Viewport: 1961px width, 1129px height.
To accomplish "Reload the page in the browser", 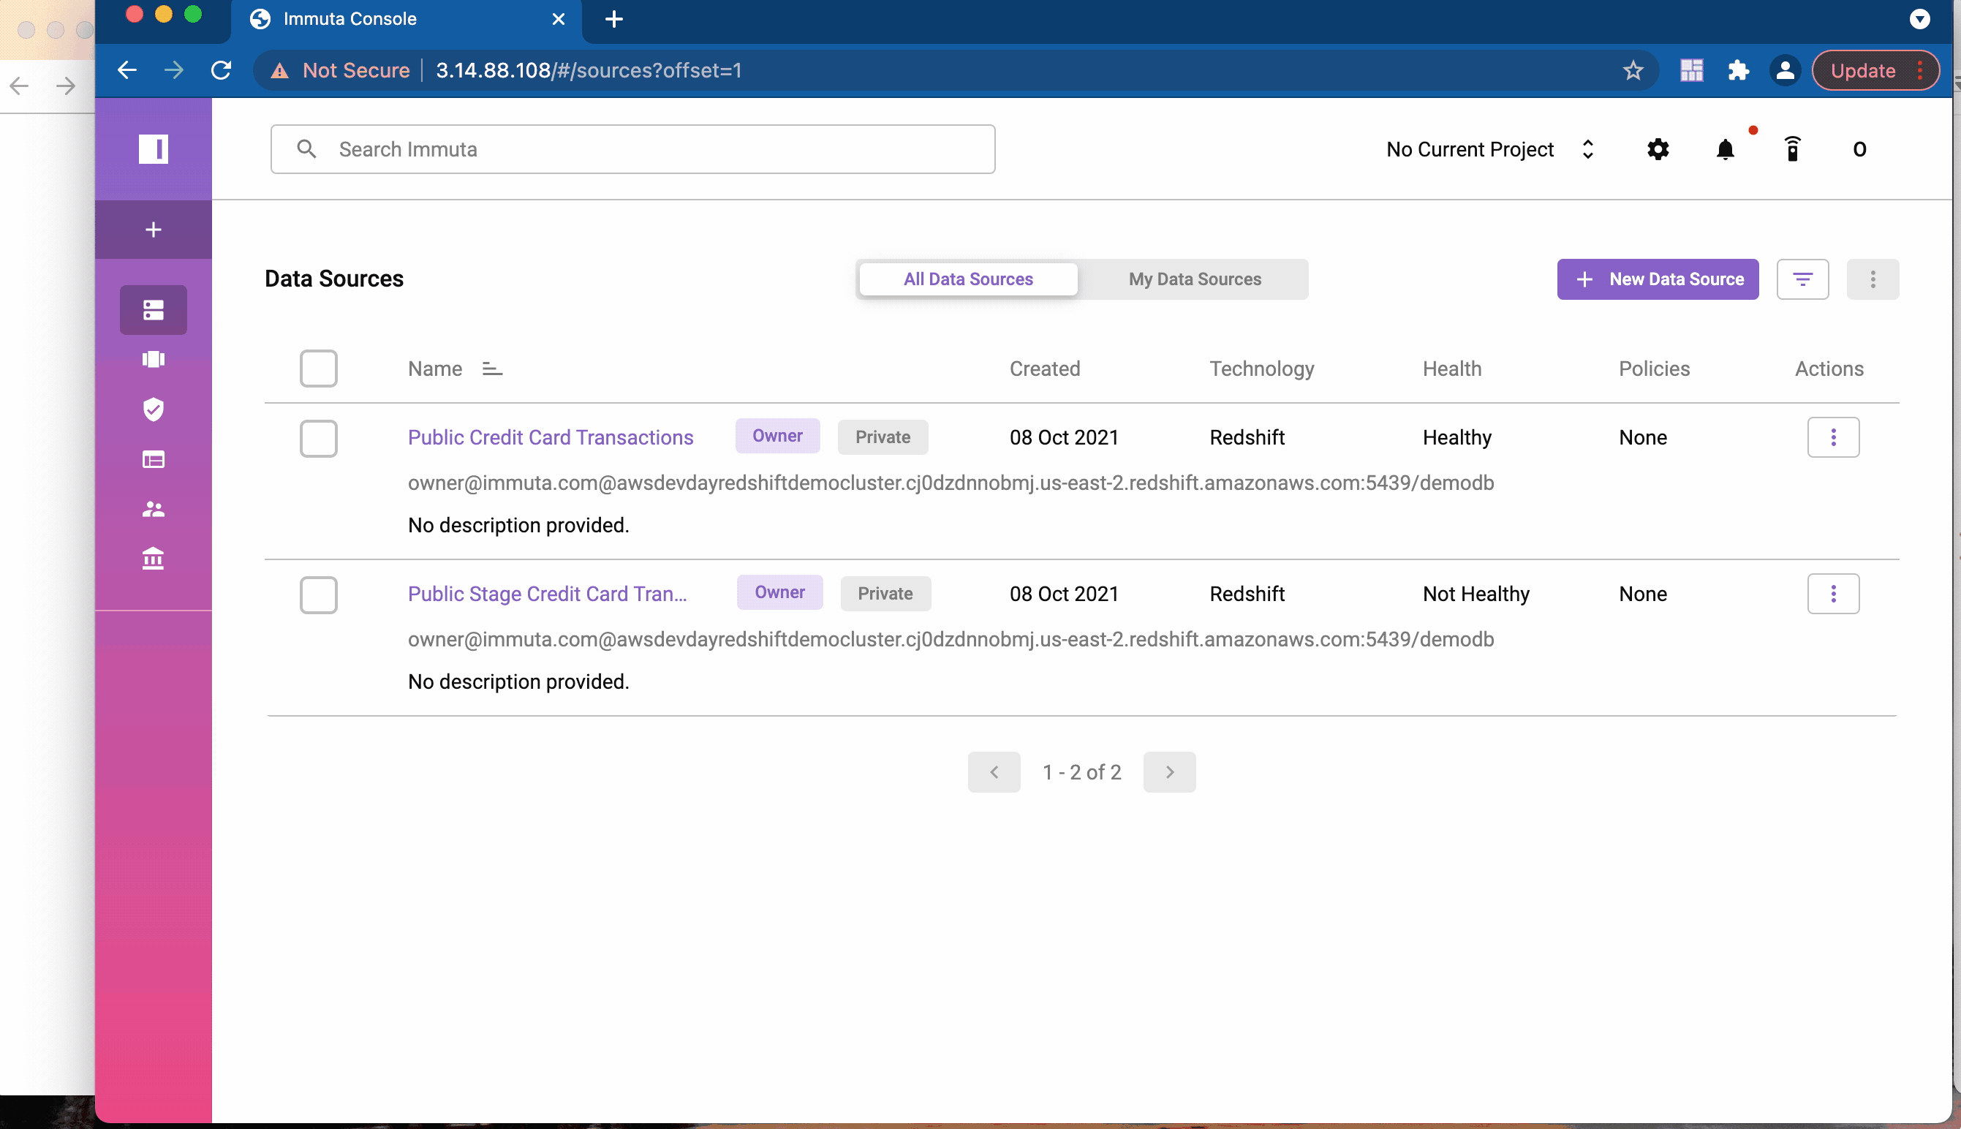I will click(x=222, y=70).
